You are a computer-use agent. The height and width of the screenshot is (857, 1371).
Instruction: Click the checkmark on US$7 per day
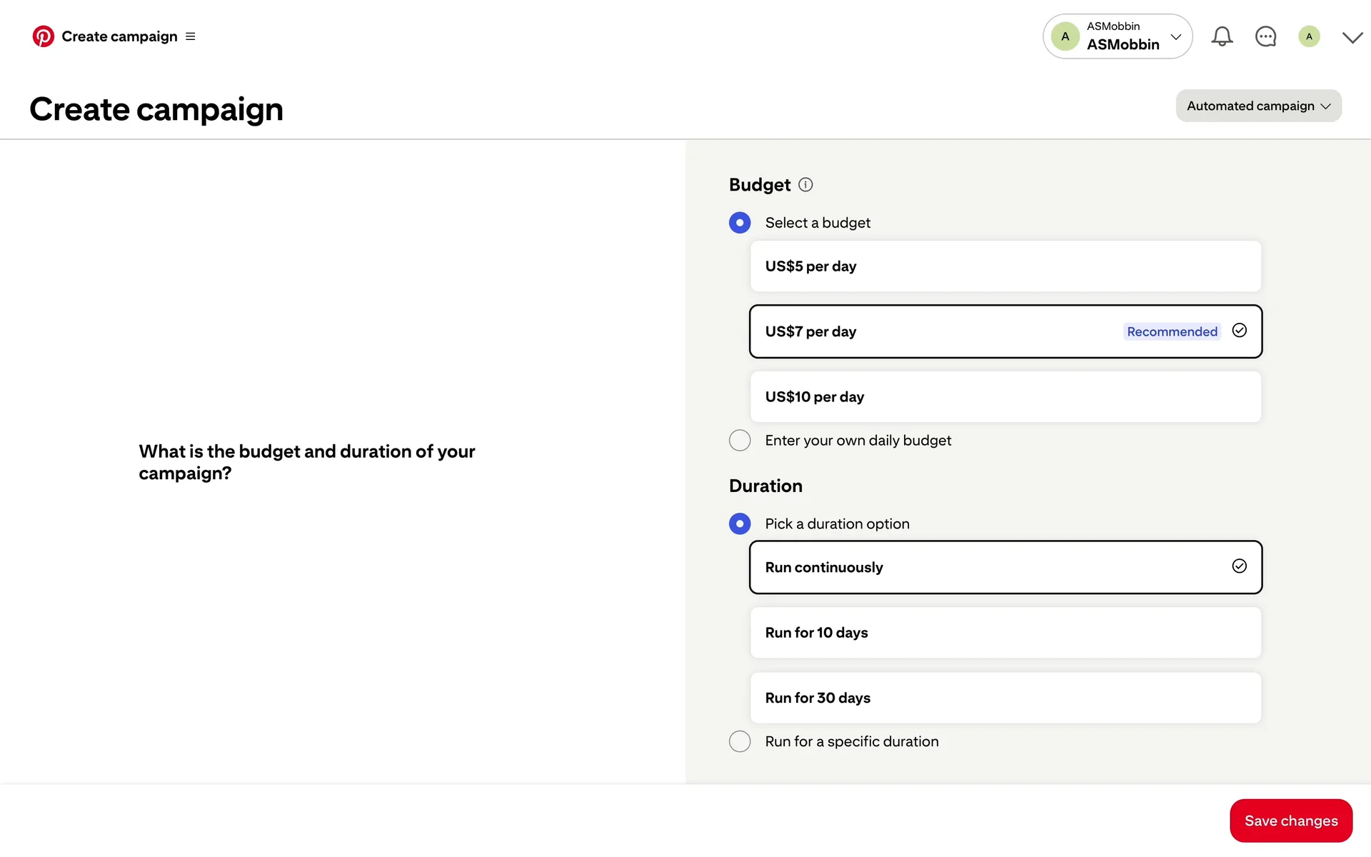tap(1240, 331)
